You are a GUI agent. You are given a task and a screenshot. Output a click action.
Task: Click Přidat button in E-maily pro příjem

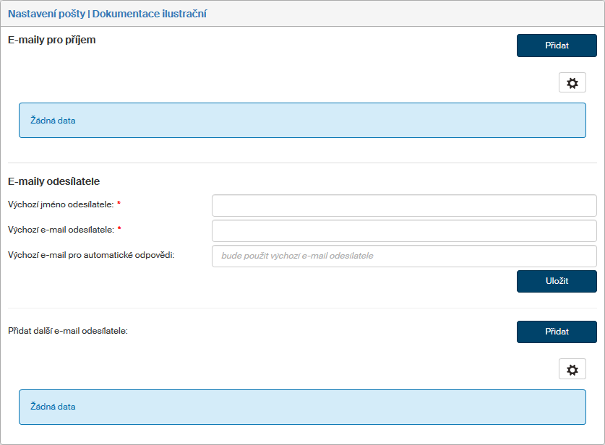pyautogui.click(x=556, y=46)
